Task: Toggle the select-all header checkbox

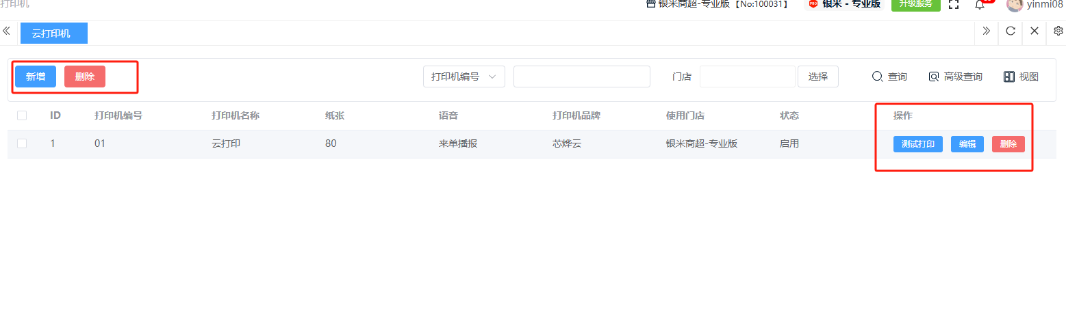Action: (x=22, y=115)
